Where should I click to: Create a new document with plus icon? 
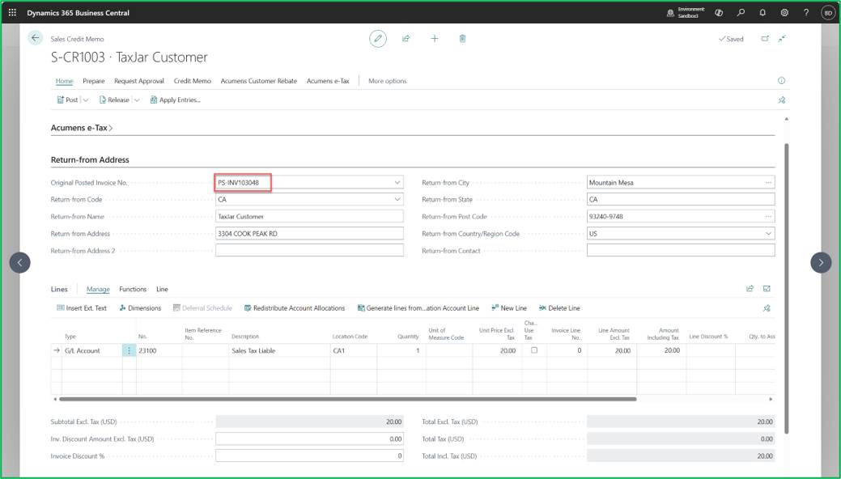(x=435, y=39)
